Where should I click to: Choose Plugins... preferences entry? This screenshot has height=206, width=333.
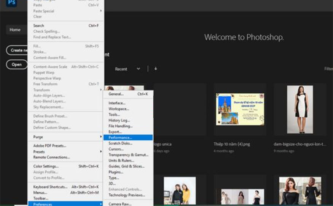[x=128, y=172]
